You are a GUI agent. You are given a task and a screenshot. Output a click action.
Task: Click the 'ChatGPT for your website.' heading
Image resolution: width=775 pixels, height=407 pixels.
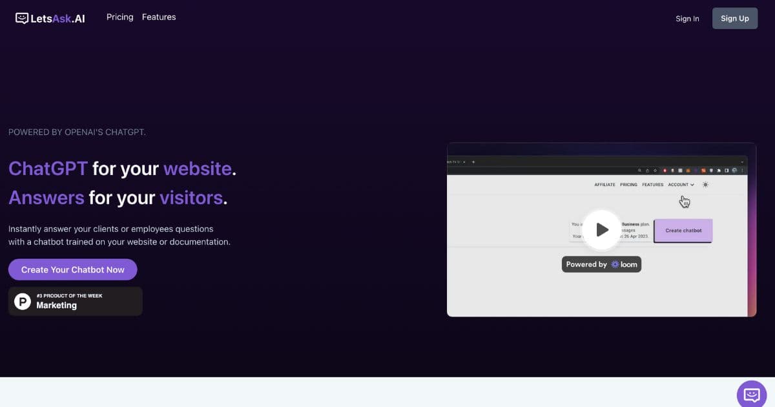coord(122,169)
